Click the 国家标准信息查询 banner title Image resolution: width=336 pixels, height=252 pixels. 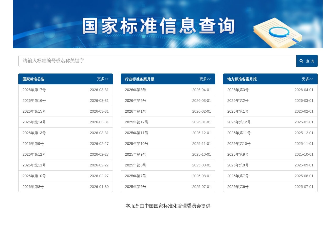[159, 25]
